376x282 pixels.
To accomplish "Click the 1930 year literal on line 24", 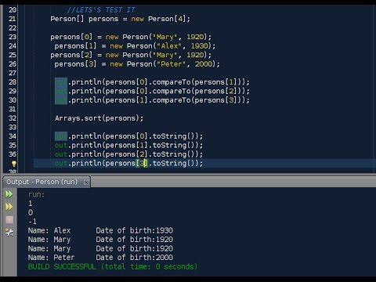I will tap(199, 46).
